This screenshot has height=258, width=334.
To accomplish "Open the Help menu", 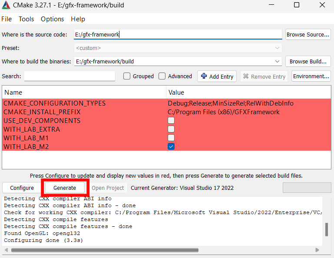I will (78, 19).
